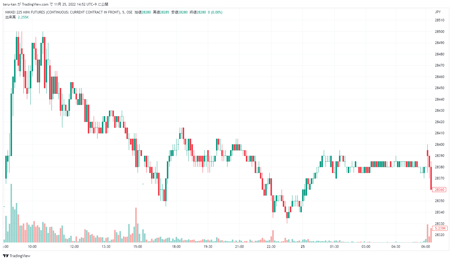Click the 終値28280 close value in header
The image size is (452, 261).
click(x=198, y=12)
